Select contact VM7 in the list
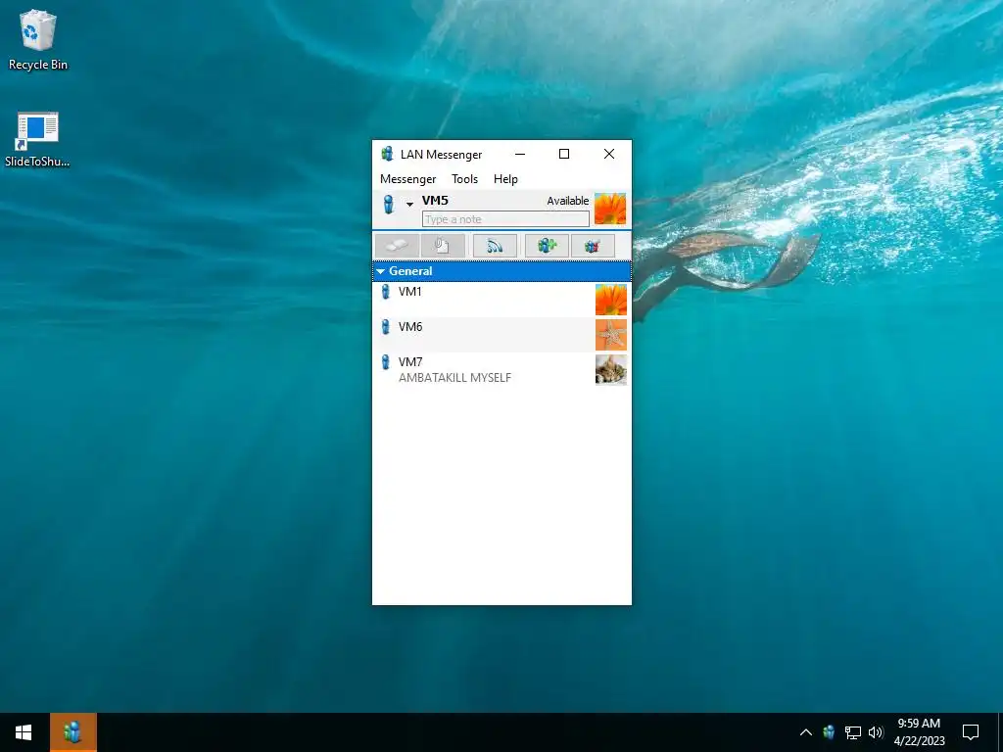1003x752 pixels. pyautogui.click(x=501, y=369)
